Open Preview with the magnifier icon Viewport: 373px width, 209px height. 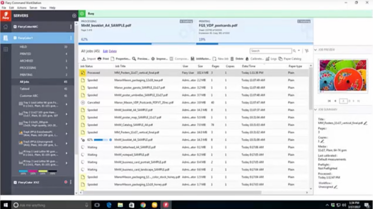pos(134,59)
